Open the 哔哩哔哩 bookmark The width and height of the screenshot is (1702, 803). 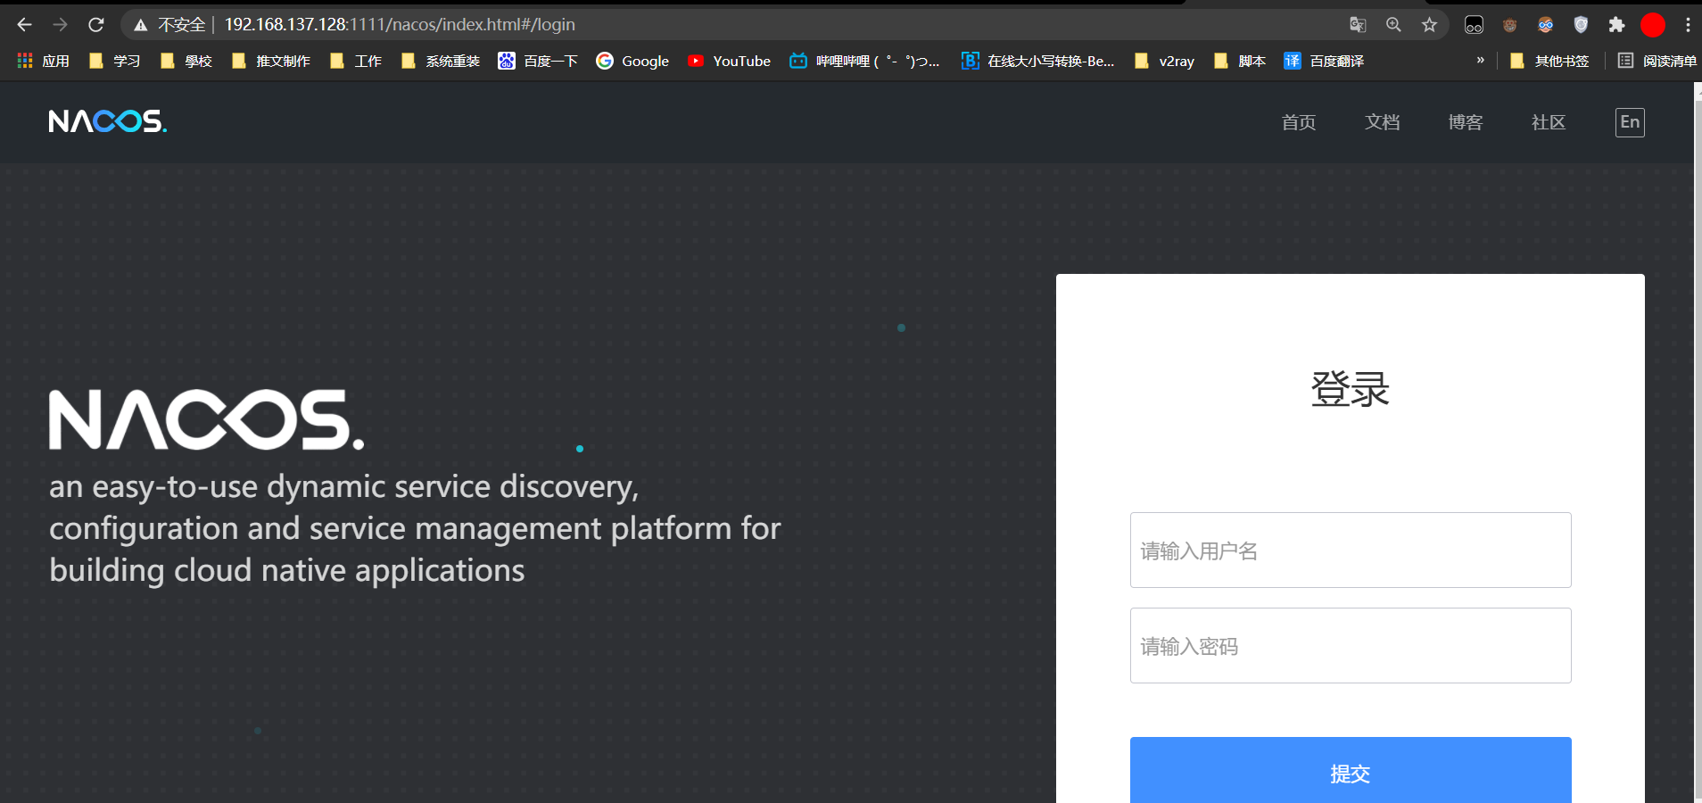[864, 61]
